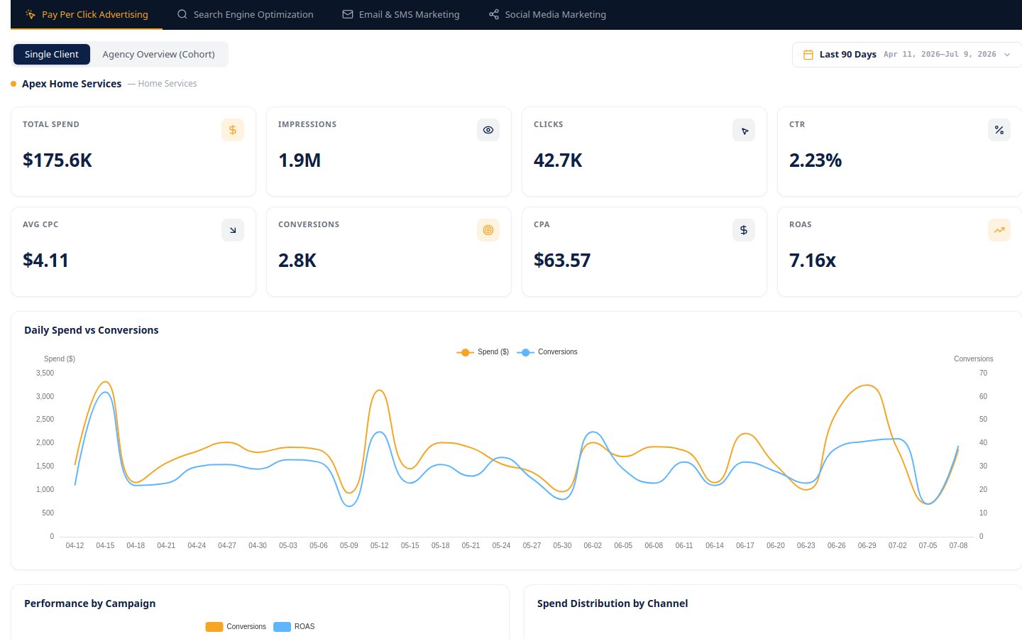Switch to Search Engine Optimization tab
The height and width of the screenshot is (639, 1022).
[245, 14]
